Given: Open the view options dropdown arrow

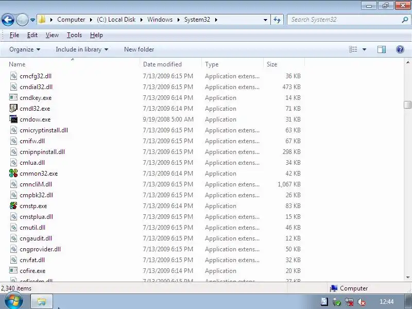Looking at the screenshot, I should coord(364,49).
